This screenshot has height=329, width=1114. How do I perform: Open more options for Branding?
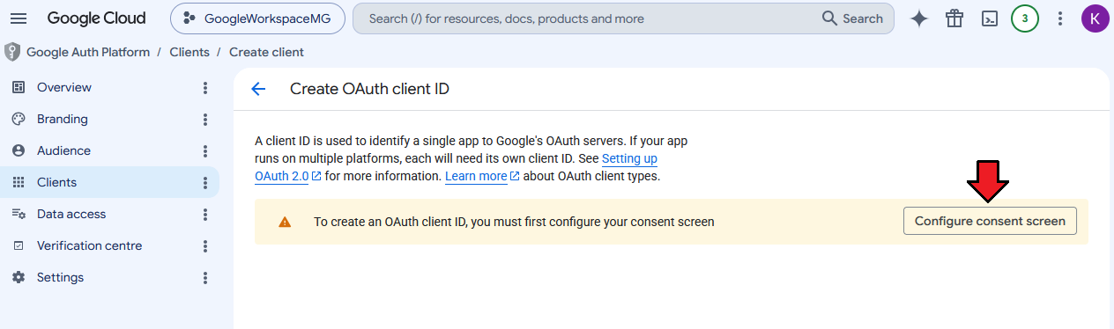205,119
